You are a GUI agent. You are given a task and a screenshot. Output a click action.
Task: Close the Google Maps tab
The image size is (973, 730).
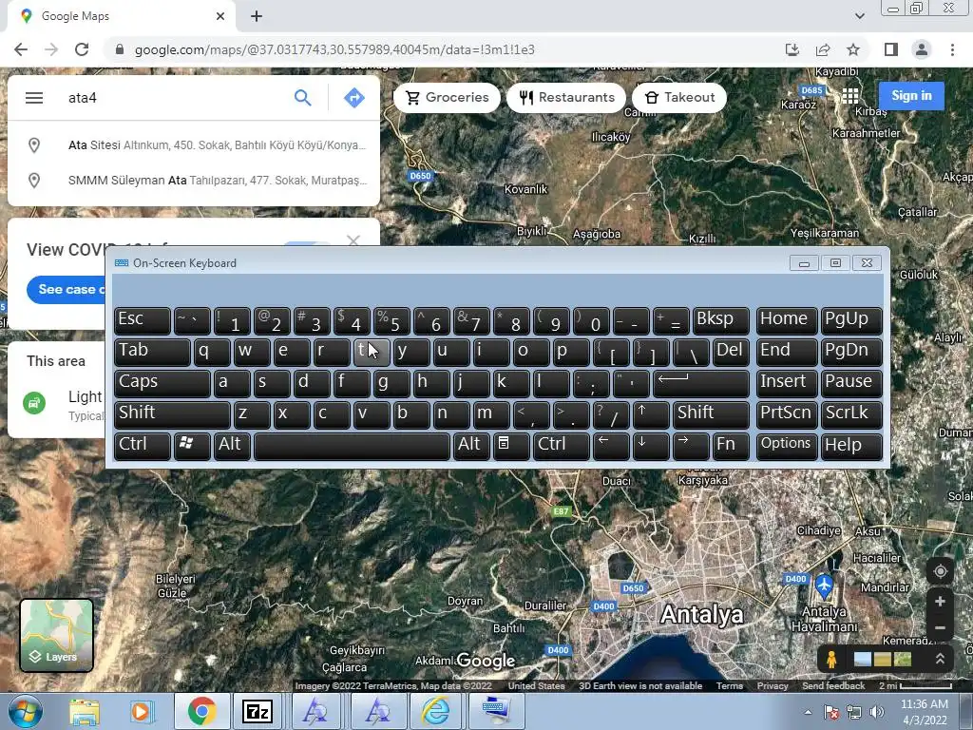pos(219,16)
